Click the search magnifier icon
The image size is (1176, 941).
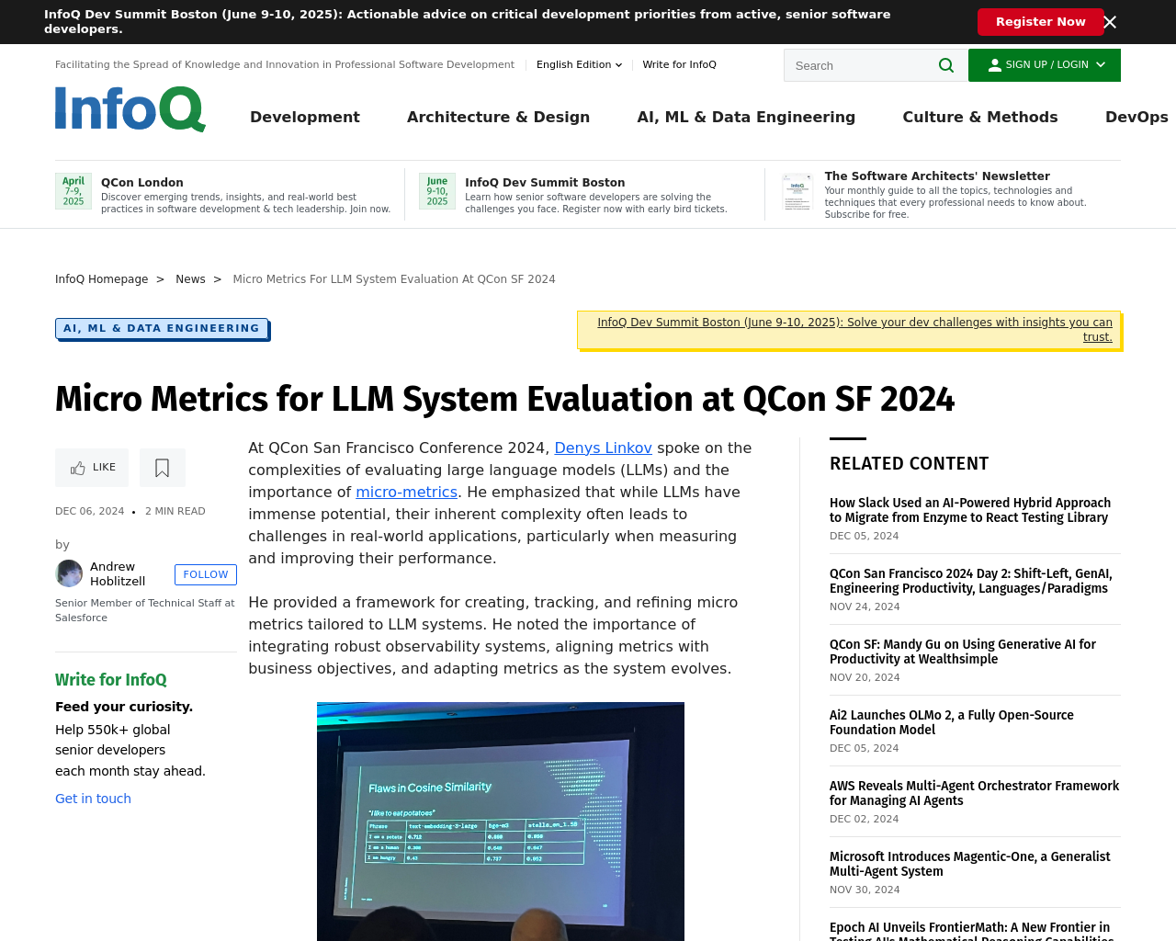pos(946,65)
